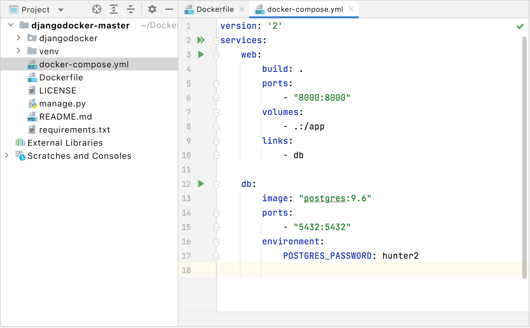Expand Scratches and Consoles
530x328 pixels.
[x=7, y=156]
